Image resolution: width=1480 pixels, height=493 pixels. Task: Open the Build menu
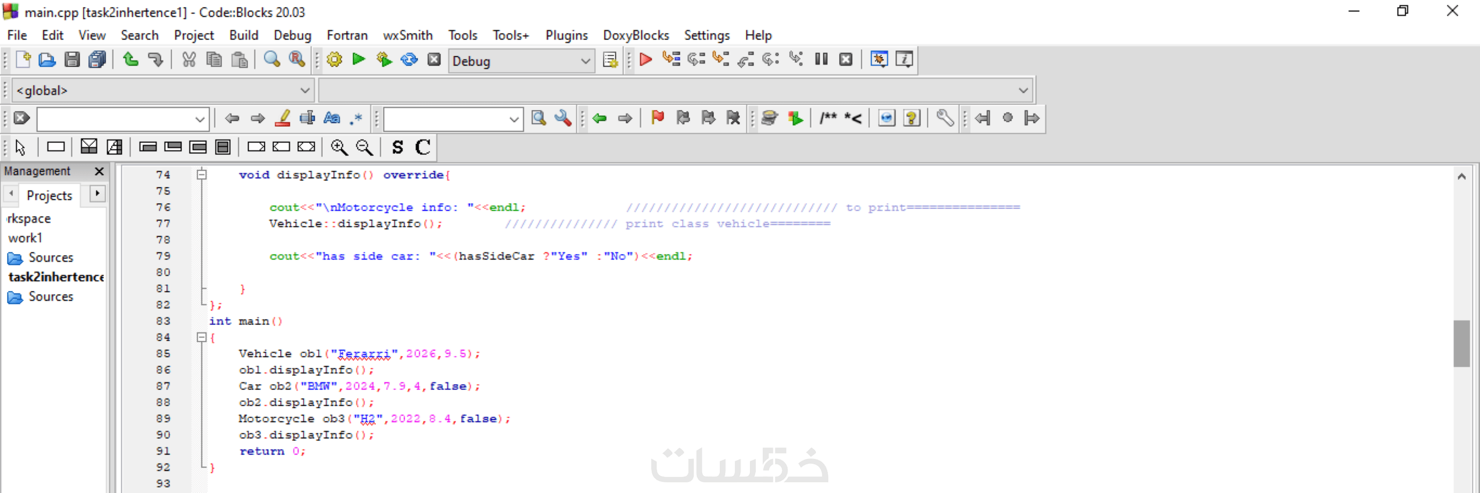pos(244,35)
